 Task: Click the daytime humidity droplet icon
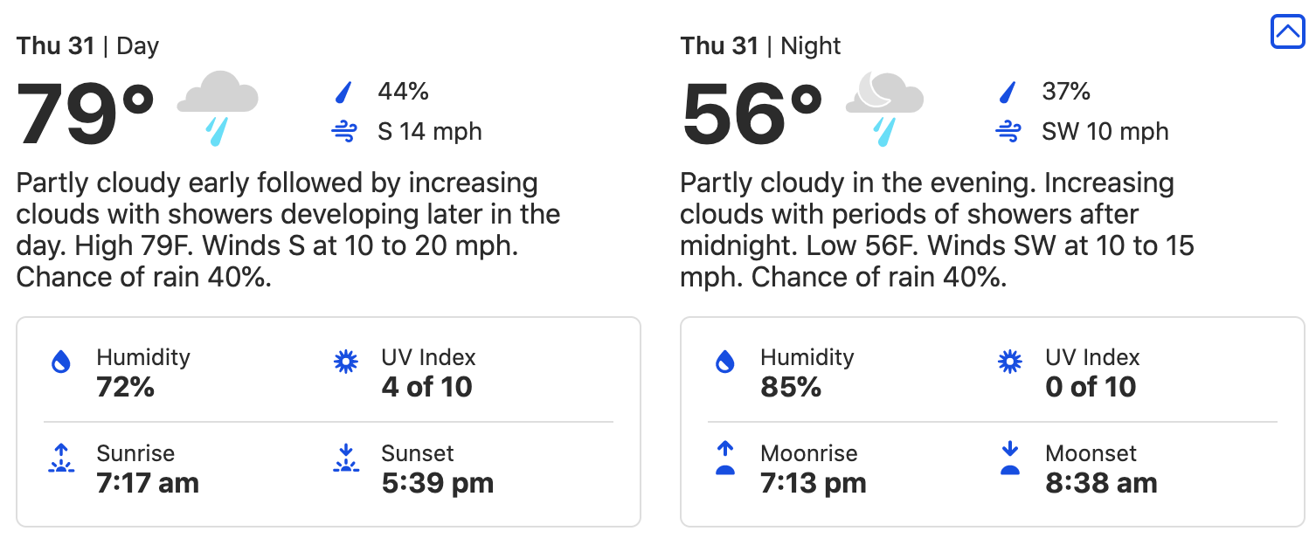tap(60, 362)
